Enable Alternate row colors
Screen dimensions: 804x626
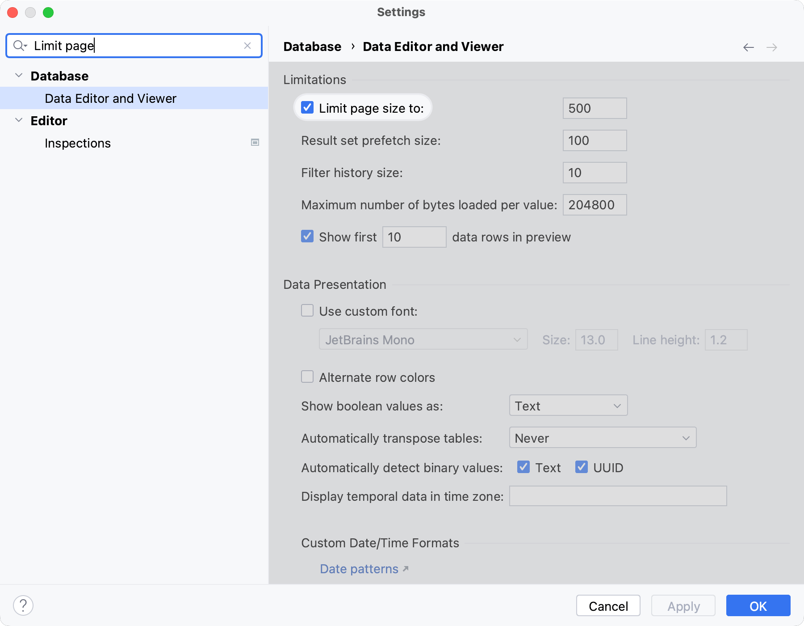click(307, 377)
